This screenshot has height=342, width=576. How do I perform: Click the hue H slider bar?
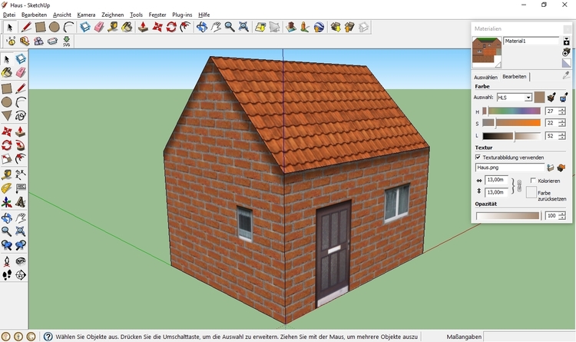pyautogui.click(x=511, y=111)
